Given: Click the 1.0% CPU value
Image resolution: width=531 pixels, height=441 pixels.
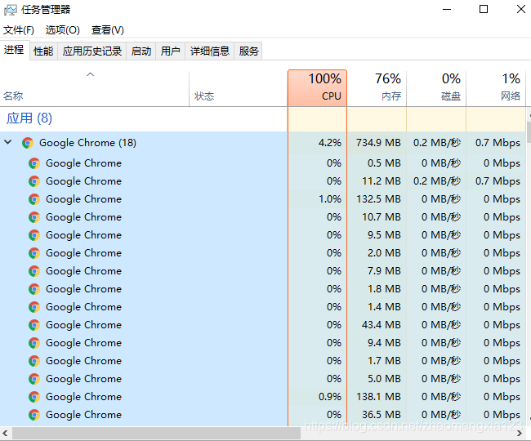Looking at the screenshot, I should coord(330,199).
